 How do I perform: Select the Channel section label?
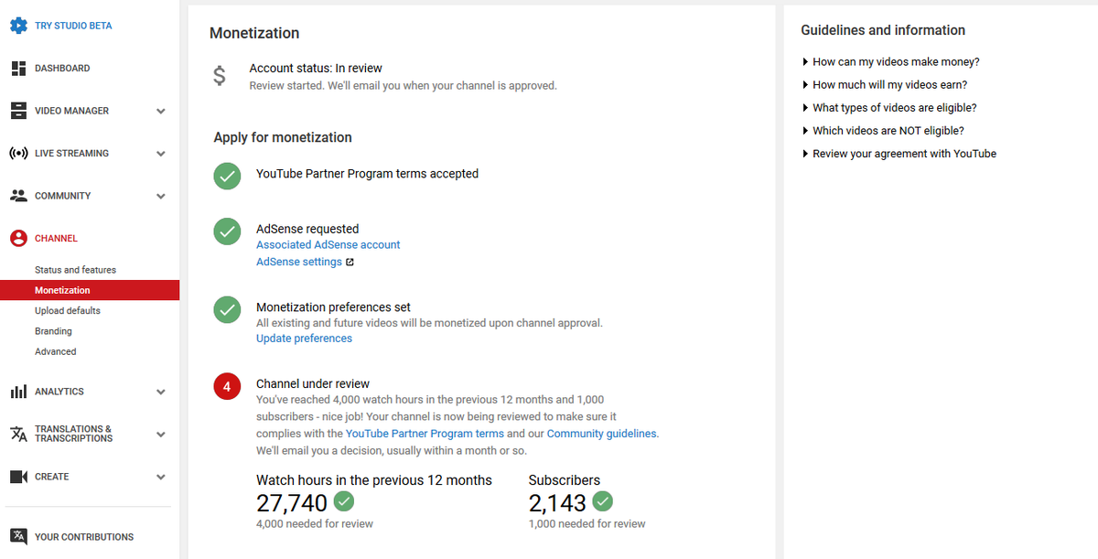tap(56, 238)
